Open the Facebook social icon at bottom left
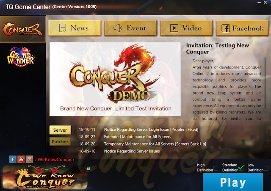 [x=13, y=159]
